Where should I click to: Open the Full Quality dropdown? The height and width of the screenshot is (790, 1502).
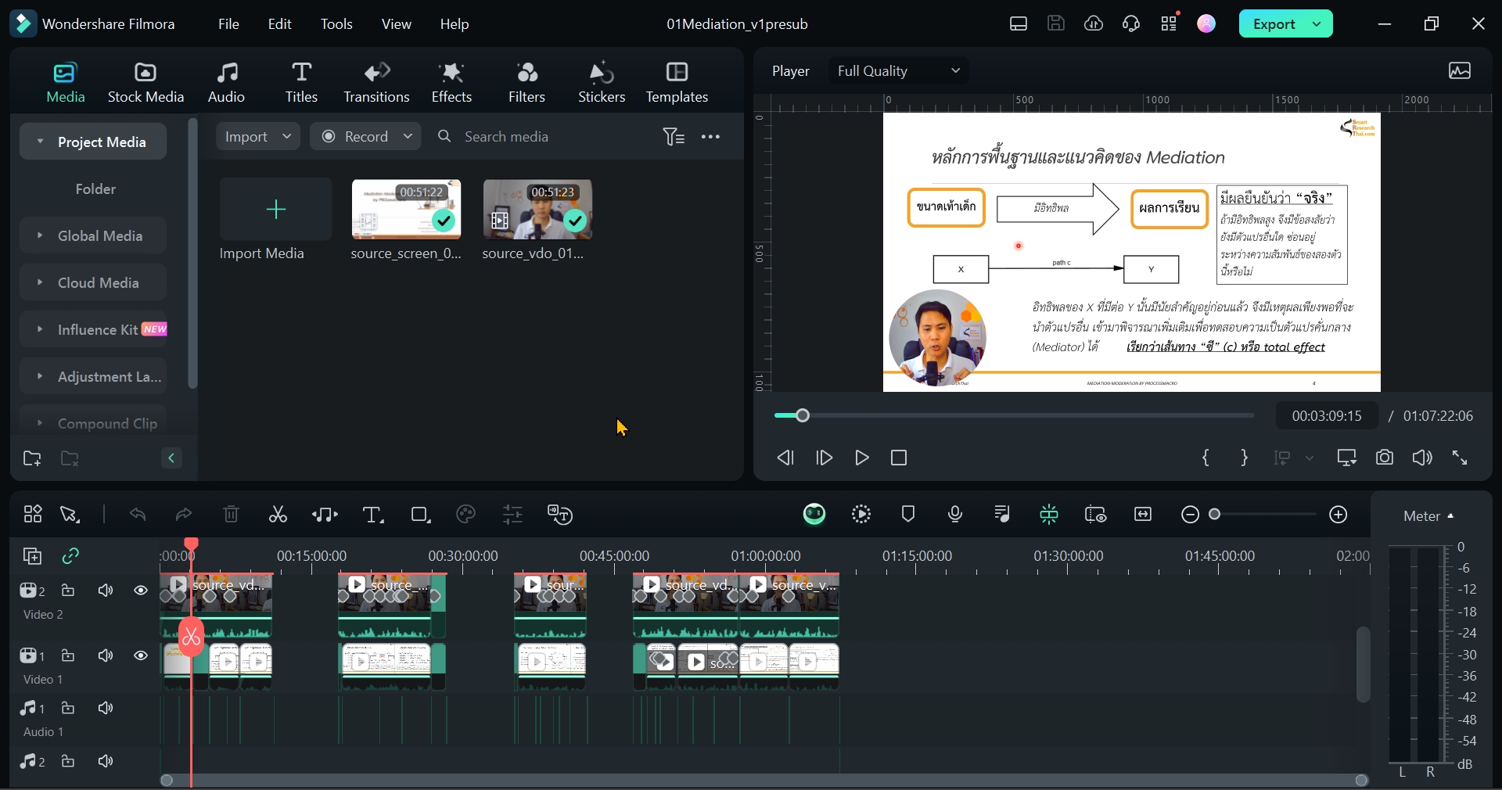point(898,71)
